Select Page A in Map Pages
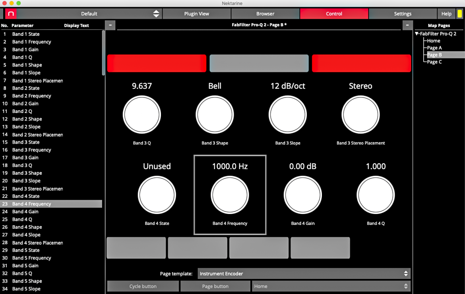Image resolution: width=465 pixels, height=294 pixels. click(x=434, y=48)
